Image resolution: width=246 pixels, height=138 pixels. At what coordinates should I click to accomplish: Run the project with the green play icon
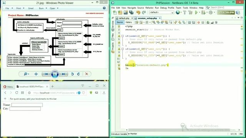click(x=196, y=12)
